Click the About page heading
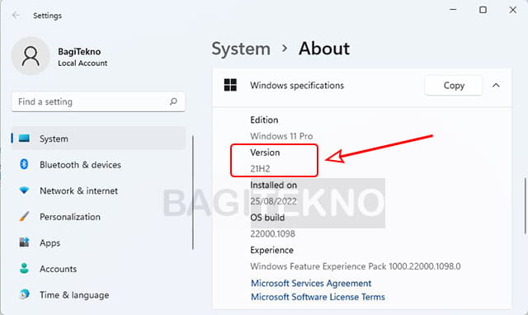Image resolution: width=528 pixels, height=315 pixels. pos(324,49)
